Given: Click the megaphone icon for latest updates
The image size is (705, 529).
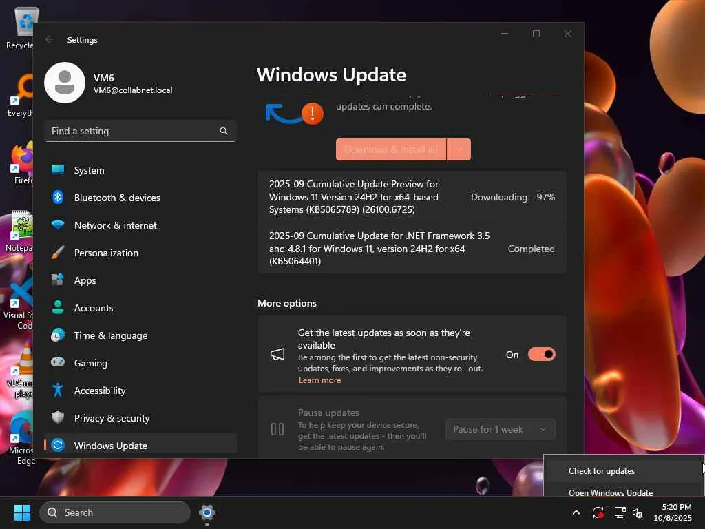Looking at the screenshot, I should click(x=277, y=355).
